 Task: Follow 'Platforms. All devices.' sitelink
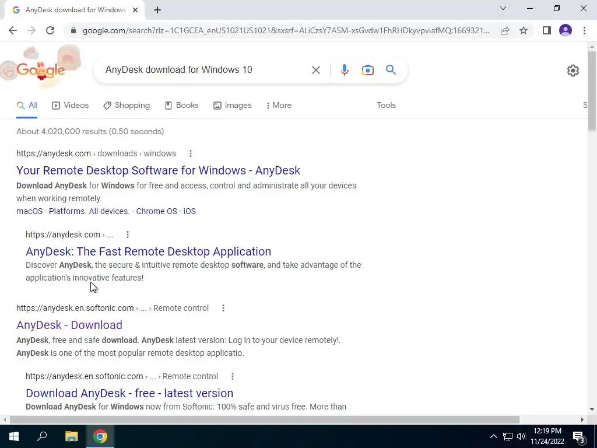pos(89,211)
